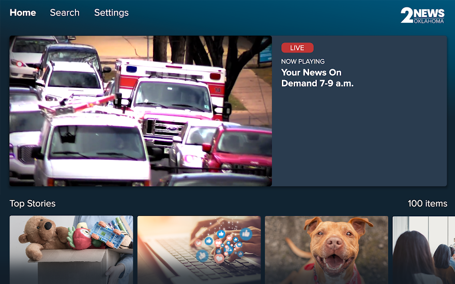455x284 pixels.
Task: Open the partially visible dark-haired woman story
Action: point(423,250)
